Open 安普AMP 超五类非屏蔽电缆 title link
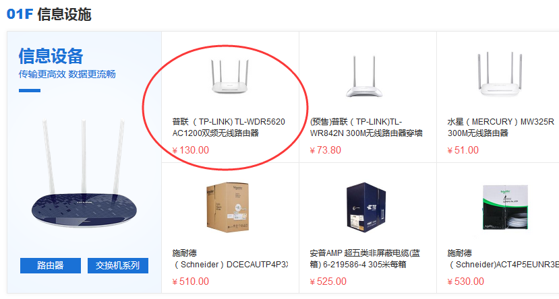Image resolution: width=559 pixels, height=299 pixels. (x=365, y=259)
